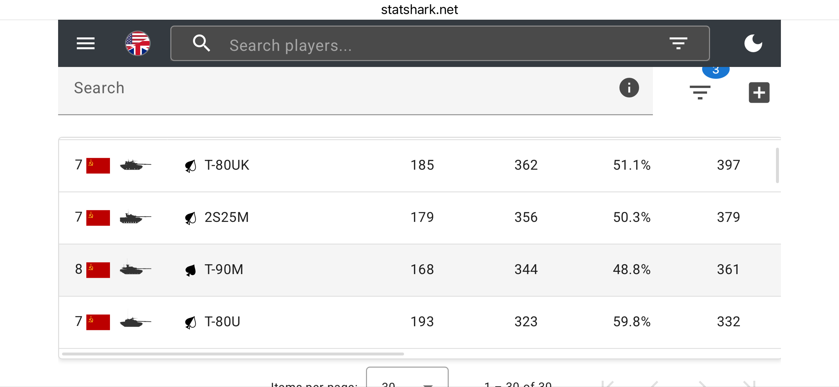The height and width of the screenshot is (387, 839).
Task: Open the hamburger navigation menu
Action: (85, 43)
